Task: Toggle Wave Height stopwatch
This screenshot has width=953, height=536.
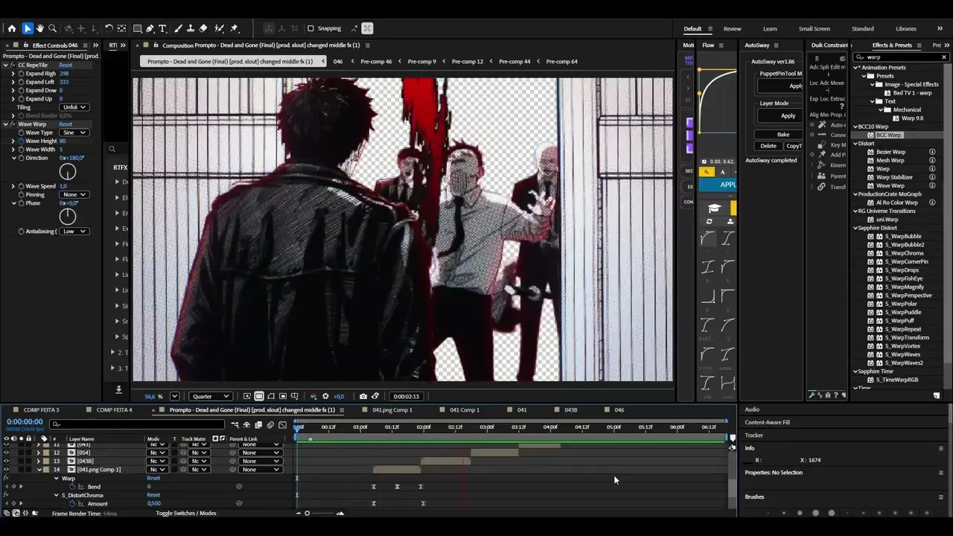Action: pyautogui.click(x=21, y=141)
